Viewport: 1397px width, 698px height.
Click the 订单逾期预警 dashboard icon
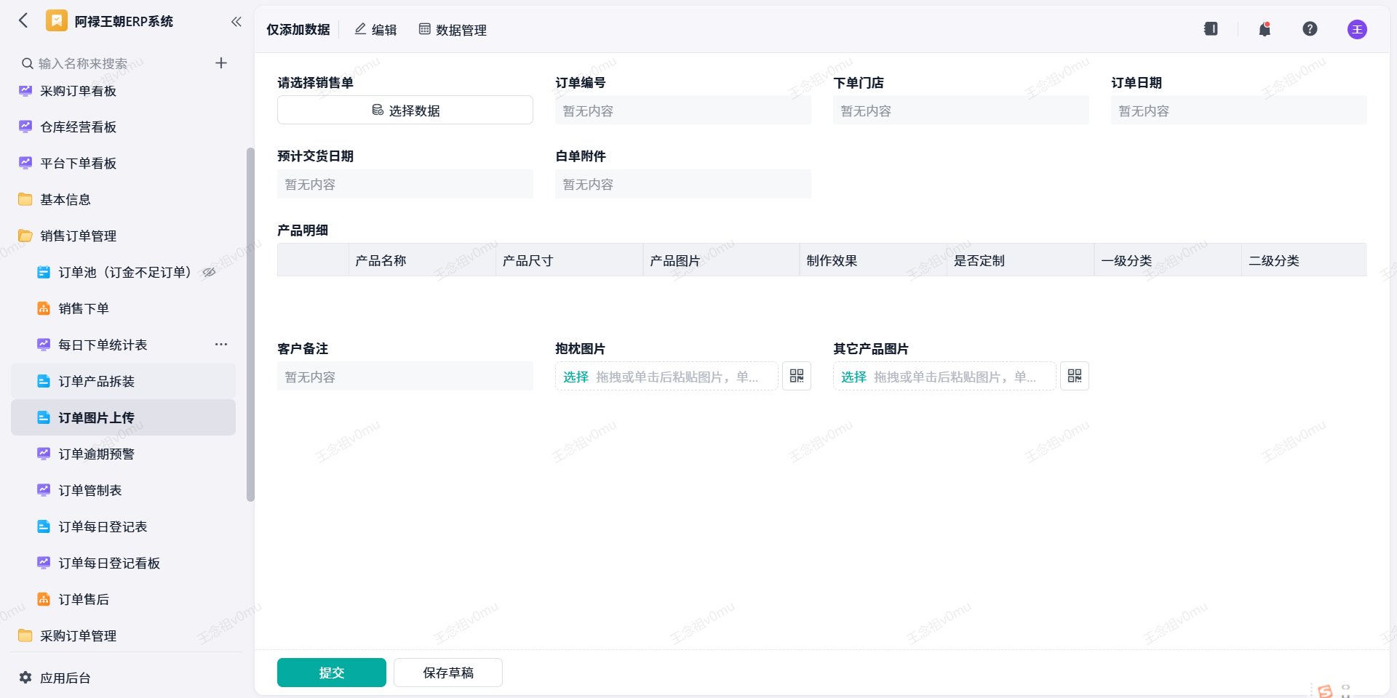pos(44,454)
